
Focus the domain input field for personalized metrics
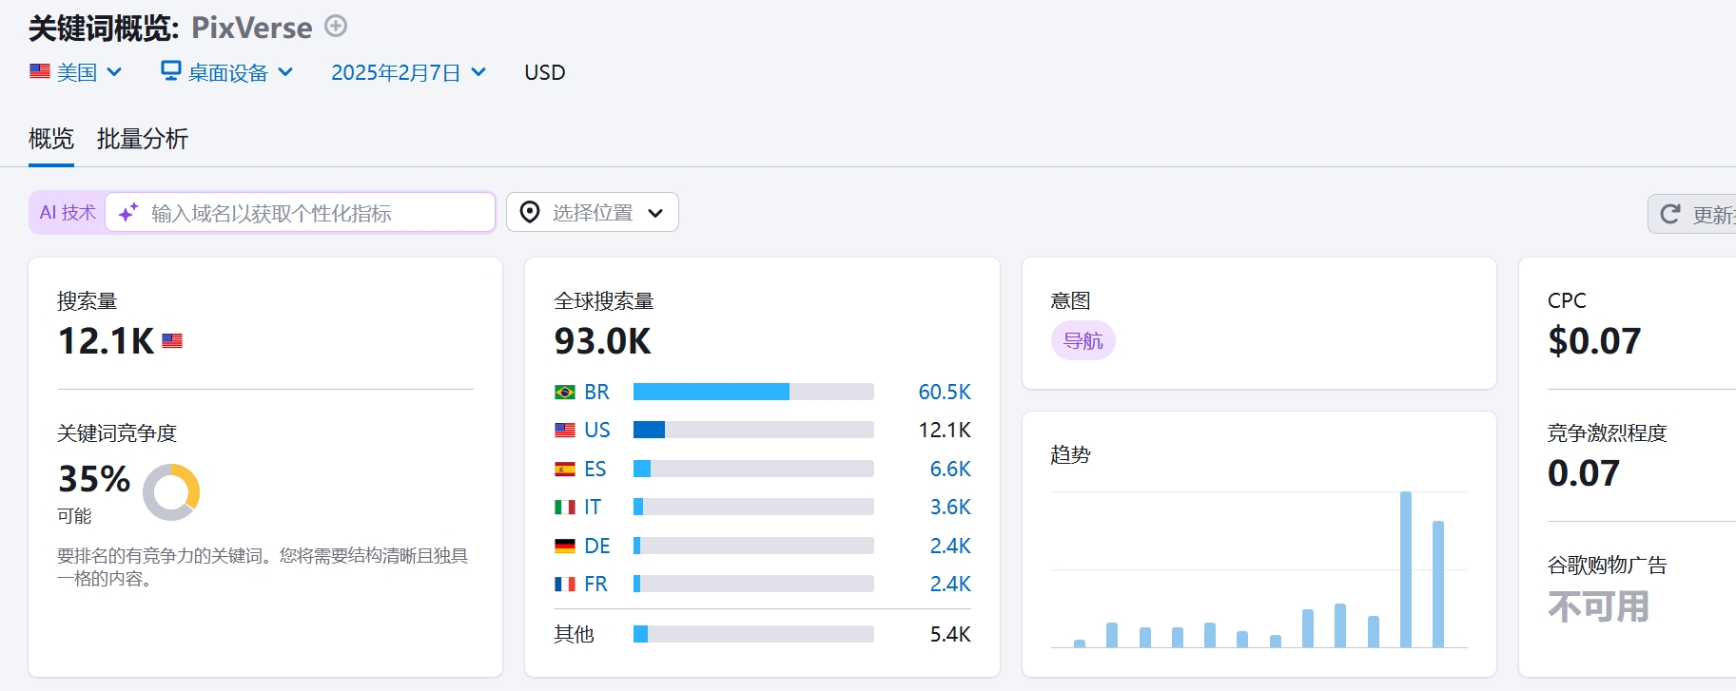click(314, 213)
